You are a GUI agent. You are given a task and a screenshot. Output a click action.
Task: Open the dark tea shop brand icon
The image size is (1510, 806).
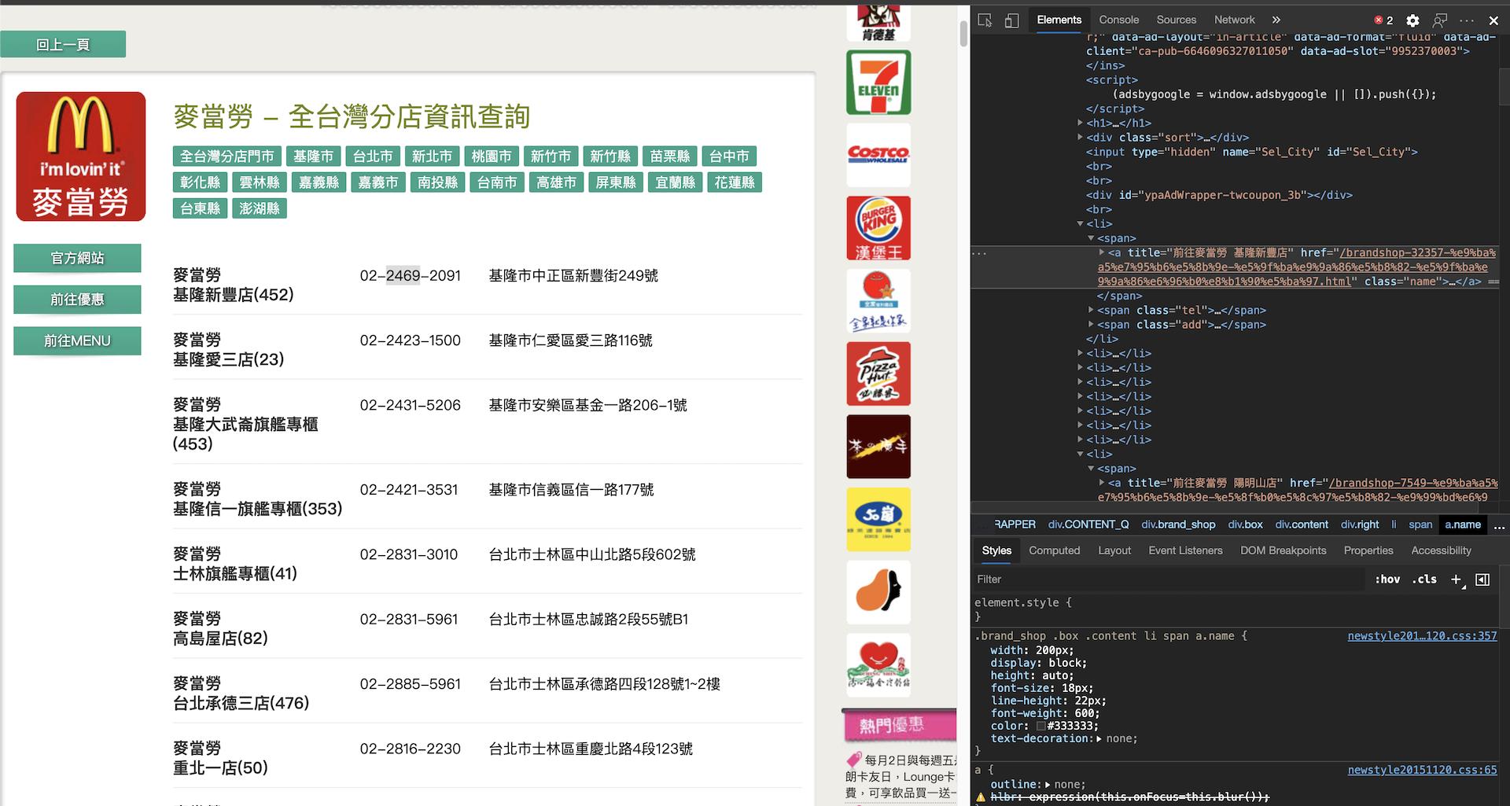pos(878,447)
